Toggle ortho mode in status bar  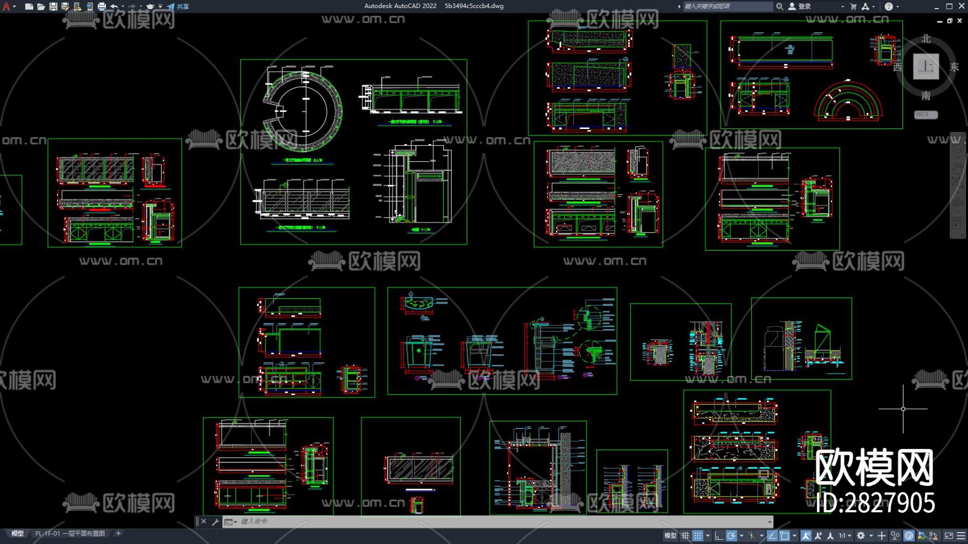[x=718, y=535]
